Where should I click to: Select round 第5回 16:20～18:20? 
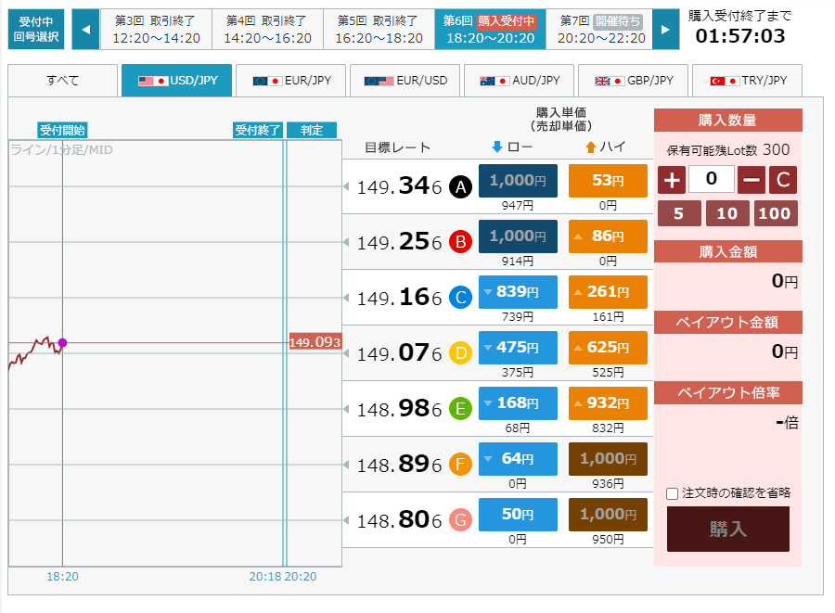379,30
